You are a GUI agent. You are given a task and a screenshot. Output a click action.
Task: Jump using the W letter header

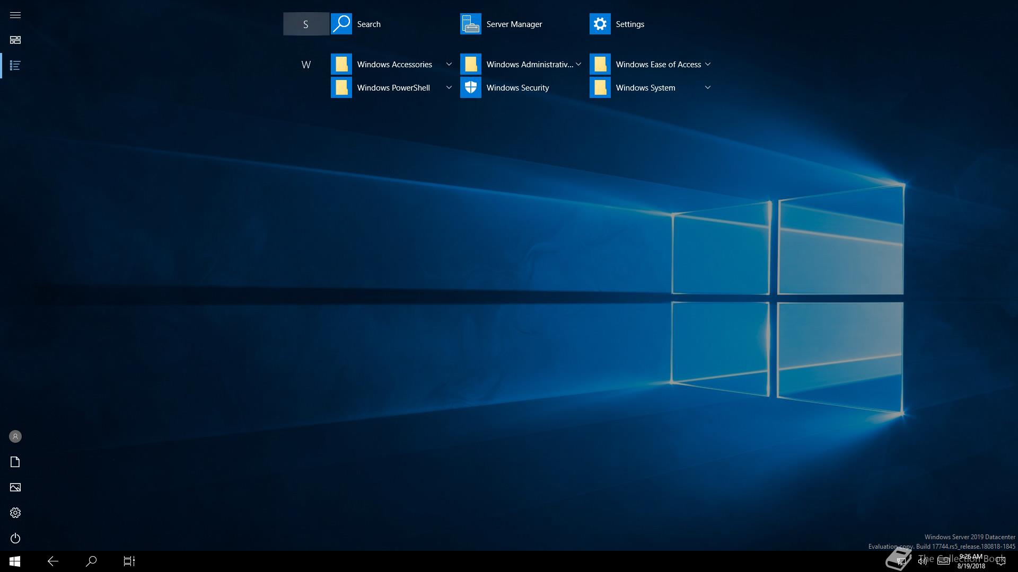(306, 65)
